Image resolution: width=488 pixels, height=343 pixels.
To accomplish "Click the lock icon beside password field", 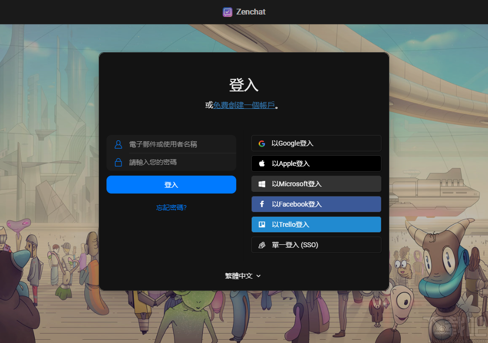I will click(x=118, y=163).
